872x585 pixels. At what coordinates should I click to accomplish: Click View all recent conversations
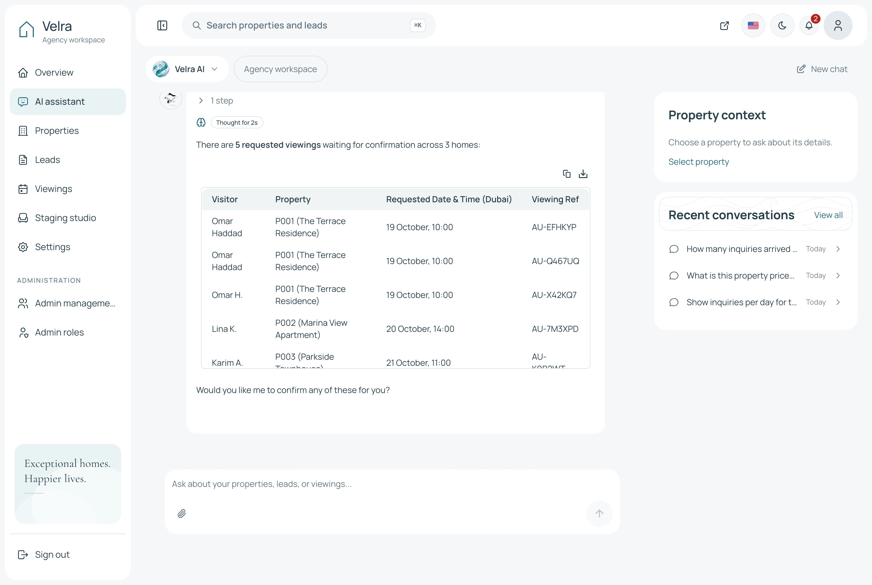pyautogui.click(x=828, y=215)
